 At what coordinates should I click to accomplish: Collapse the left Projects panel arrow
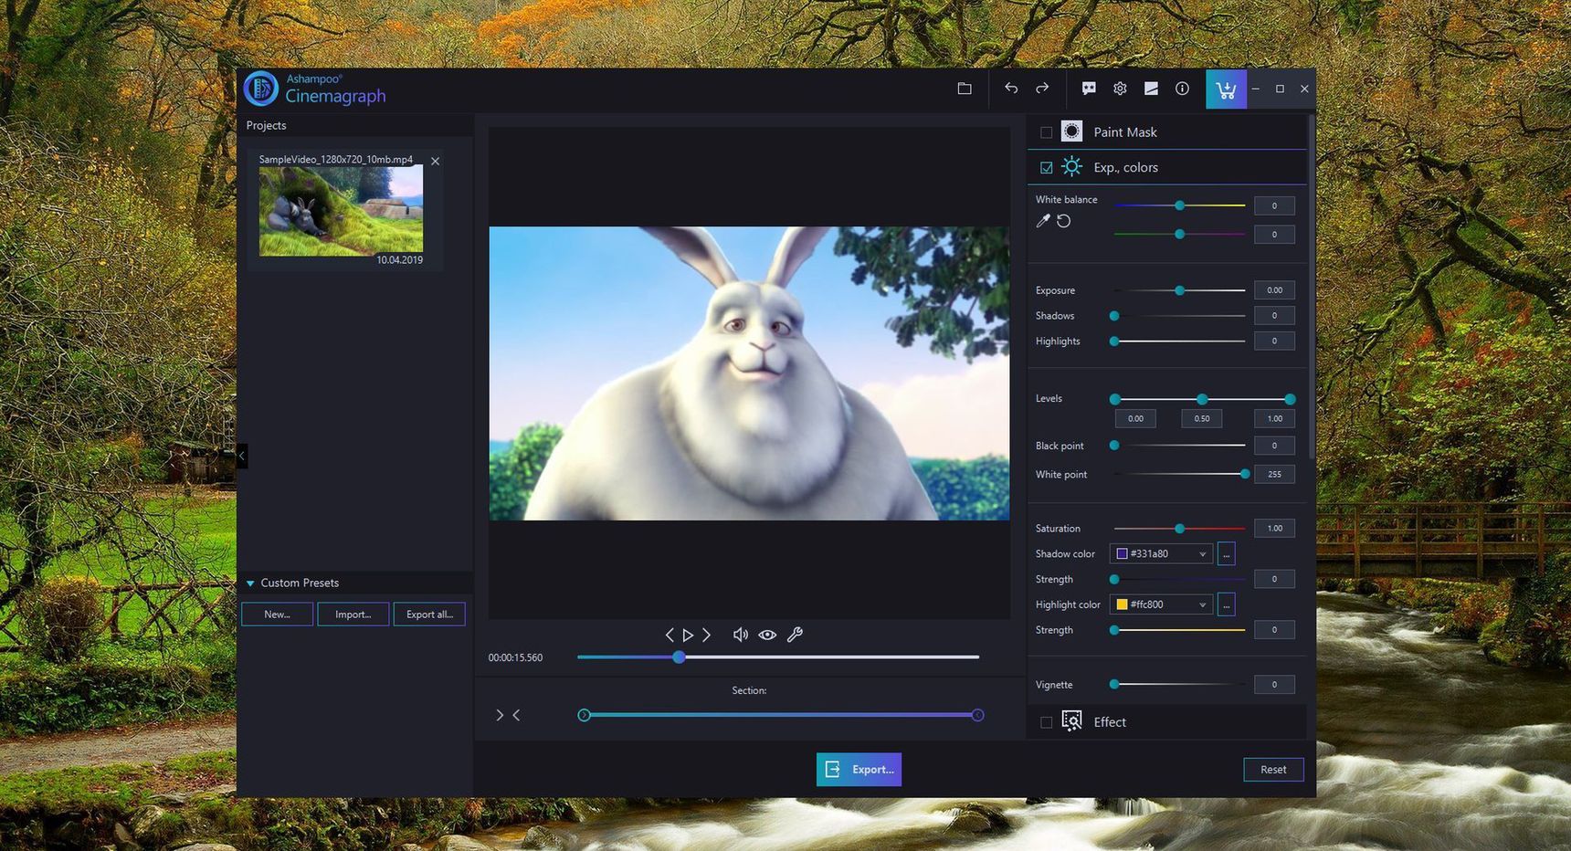click(242, 455)
